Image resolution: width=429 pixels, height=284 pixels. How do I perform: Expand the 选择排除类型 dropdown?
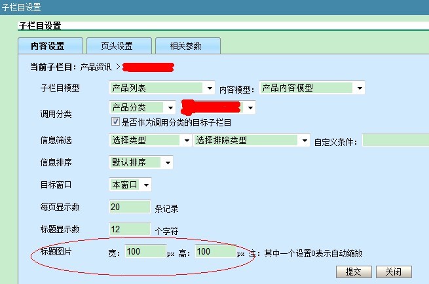point(252,140)
